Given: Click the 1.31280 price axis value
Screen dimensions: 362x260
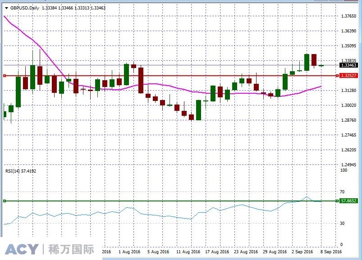Looking at the screenshot, I should click(x=348, y=91).
